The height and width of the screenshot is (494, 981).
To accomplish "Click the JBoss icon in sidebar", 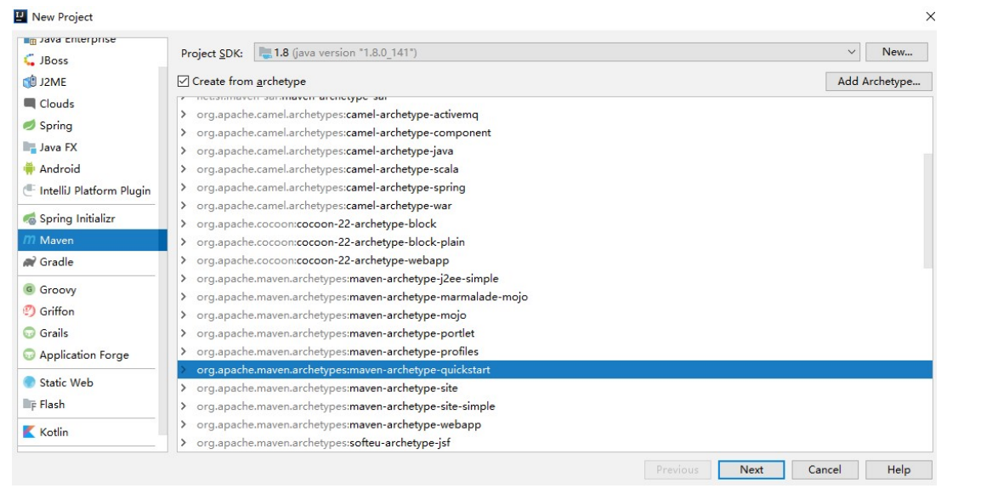I will click(x=30, y=60).
